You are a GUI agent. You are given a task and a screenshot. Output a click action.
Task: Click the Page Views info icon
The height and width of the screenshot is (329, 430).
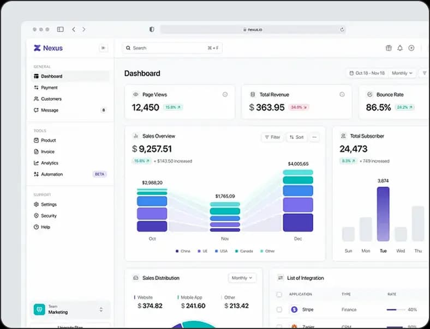pos(225,94)
